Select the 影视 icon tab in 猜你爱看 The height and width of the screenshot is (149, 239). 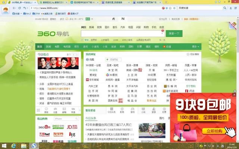[x=122, y=110]
